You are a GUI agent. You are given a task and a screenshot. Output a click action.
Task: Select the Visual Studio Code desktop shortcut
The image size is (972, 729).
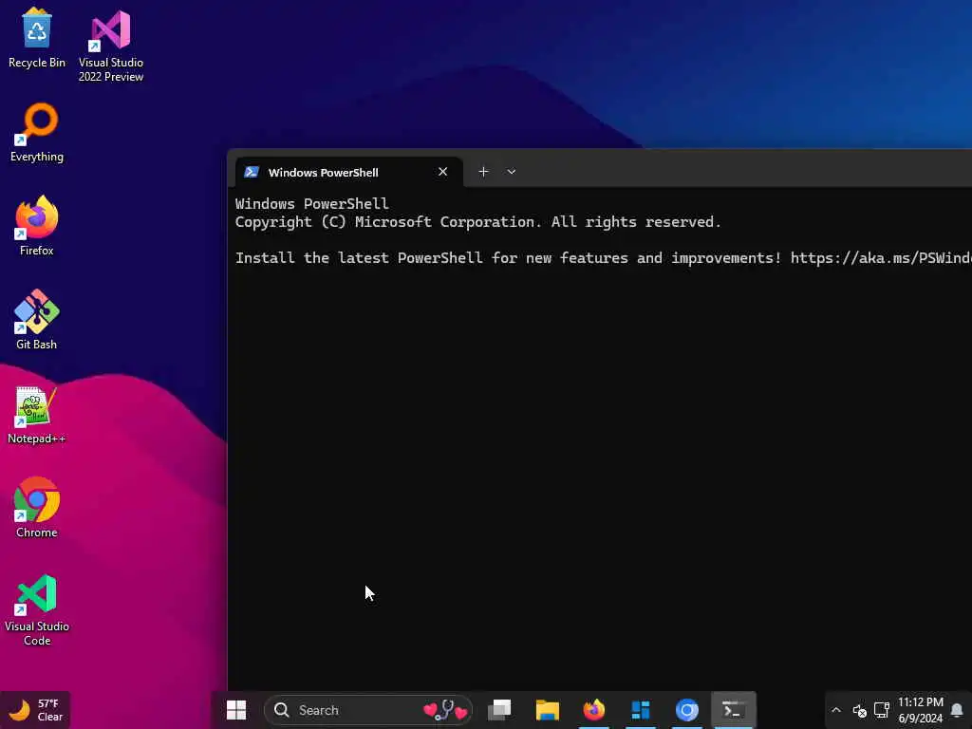(37, 610)
